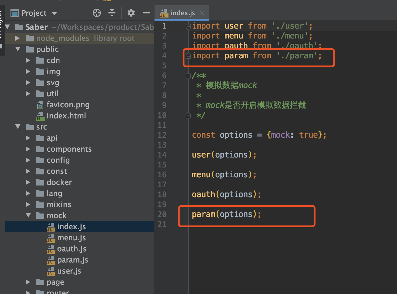Screen dimensions: 397x294
Task: Select index.html in the tree
Action: (79, 116)
